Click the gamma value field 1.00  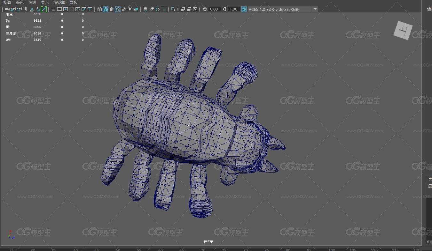(234, 9)
